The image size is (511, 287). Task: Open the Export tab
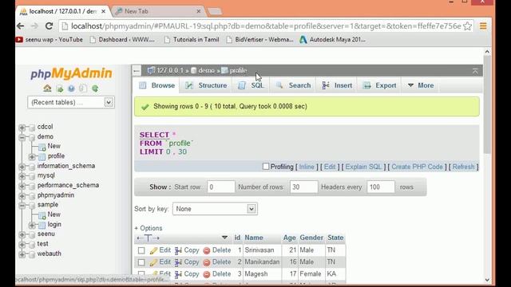pos(380,85)
